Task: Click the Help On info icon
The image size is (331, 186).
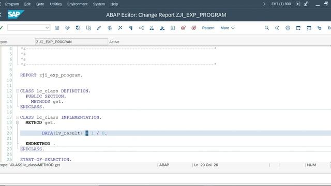Action: click(x=173, y=28)
